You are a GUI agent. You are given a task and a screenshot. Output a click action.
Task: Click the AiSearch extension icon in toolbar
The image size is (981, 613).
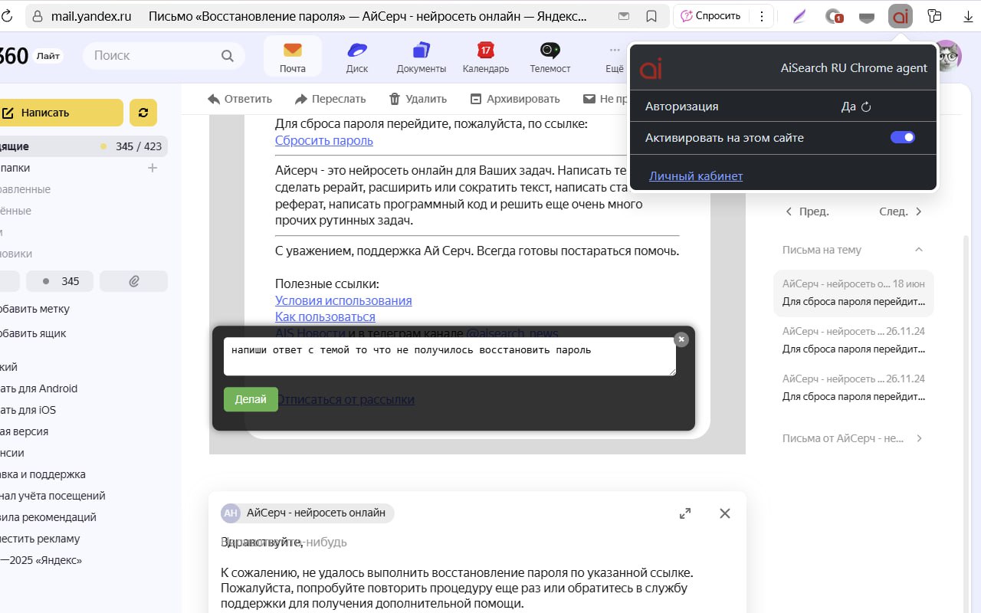(901, 16)
